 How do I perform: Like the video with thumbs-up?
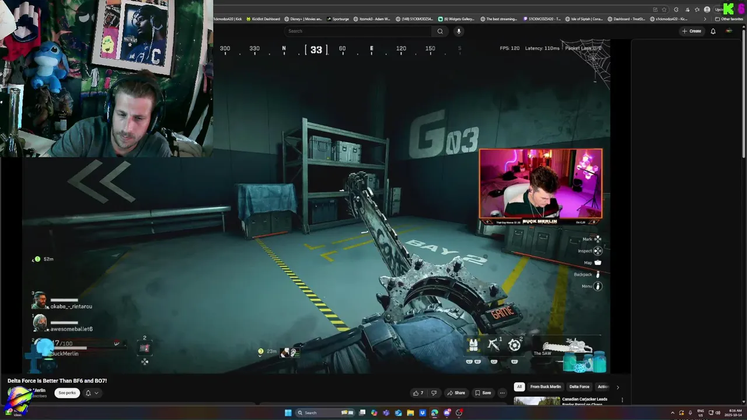(418, 393)
